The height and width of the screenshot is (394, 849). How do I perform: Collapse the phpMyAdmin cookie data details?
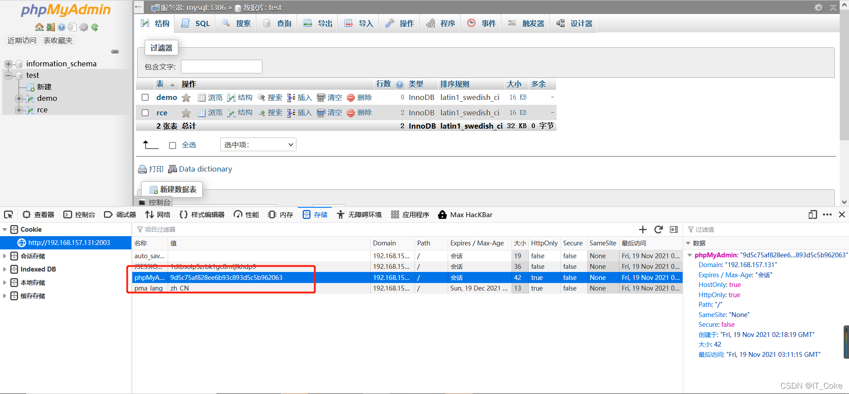tap(689, 255)
